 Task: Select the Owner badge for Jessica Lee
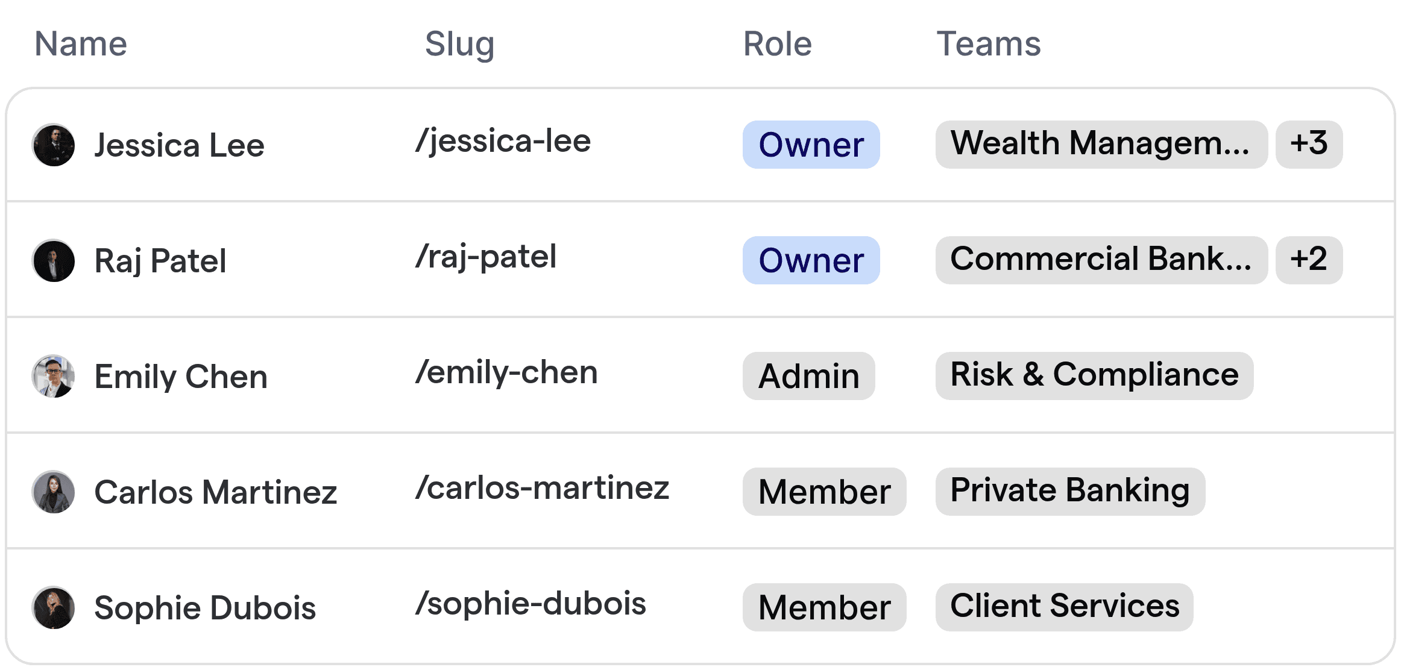pyautogui.click(x=811, y=145)
